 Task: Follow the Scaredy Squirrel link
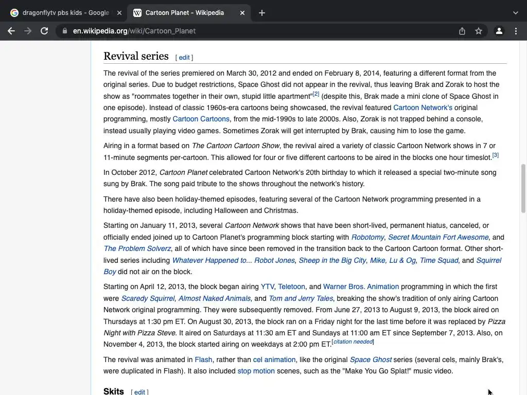[148, 298]
